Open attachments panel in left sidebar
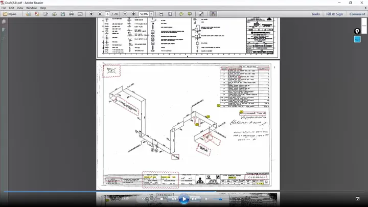Image resolution: width=368 pixels, height=207 pixels. coord(4,37)
